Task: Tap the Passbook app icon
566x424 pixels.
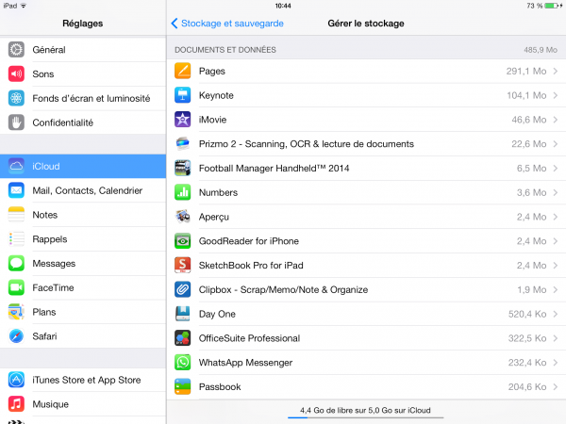Action: 183,386
